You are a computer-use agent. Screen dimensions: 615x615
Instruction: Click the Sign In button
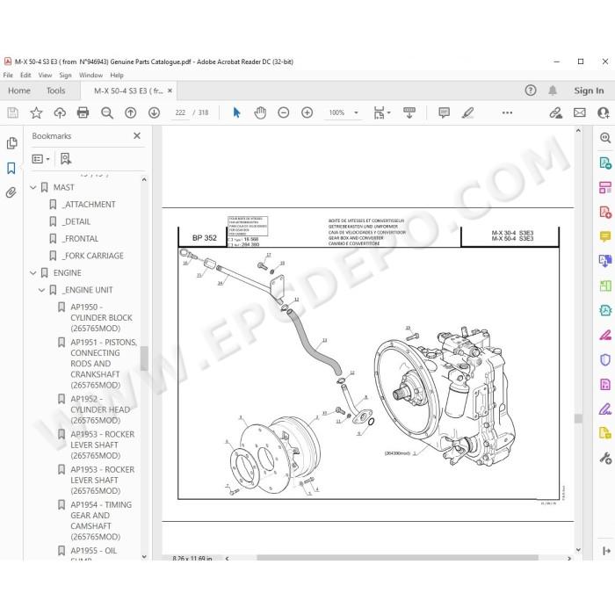(589, 90)
